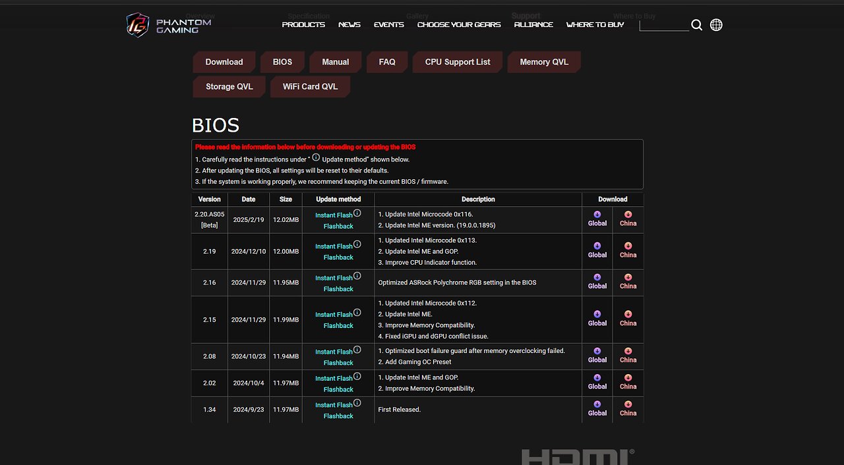Screen dimensions: 844x465
Task: Click info icon beside Instant Flash for version 2.02
Action: point(357,376)
